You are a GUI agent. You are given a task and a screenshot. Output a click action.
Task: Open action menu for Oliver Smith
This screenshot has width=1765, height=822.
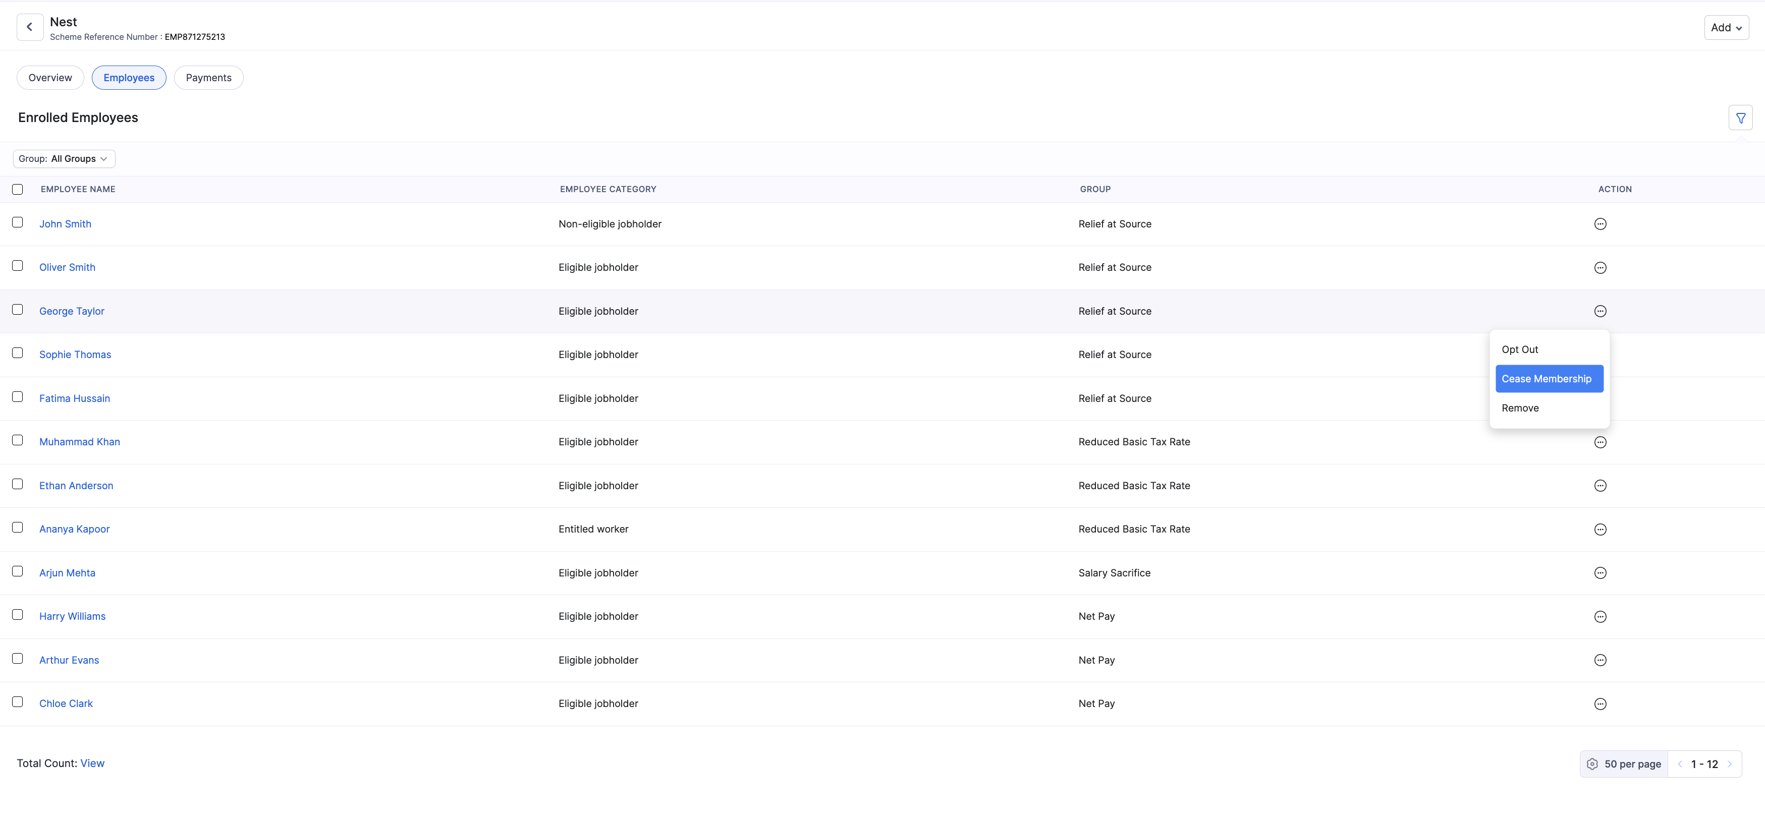[x=1600, y=268]
